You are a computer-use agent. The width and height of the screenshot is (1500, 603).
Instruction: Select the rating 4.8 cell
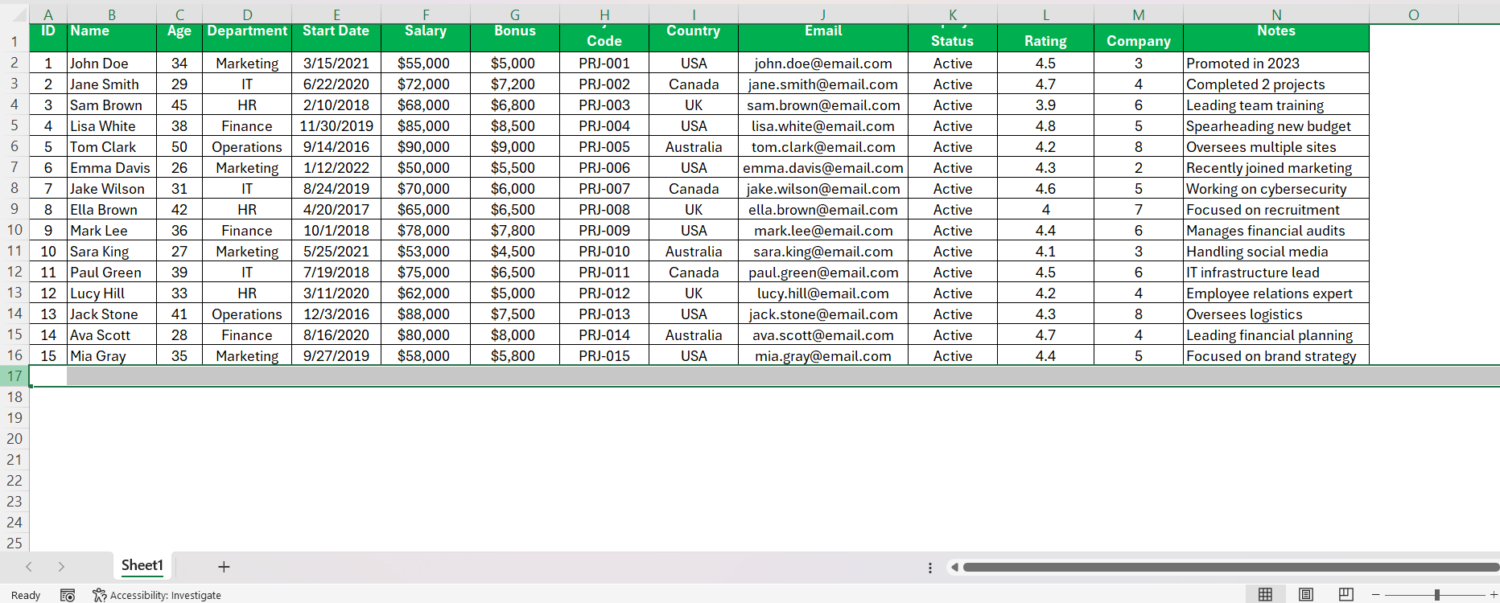(1045, 125)
